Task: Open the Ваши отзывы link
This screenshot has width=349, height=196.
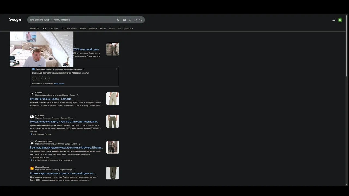Action: click(59, 84)
